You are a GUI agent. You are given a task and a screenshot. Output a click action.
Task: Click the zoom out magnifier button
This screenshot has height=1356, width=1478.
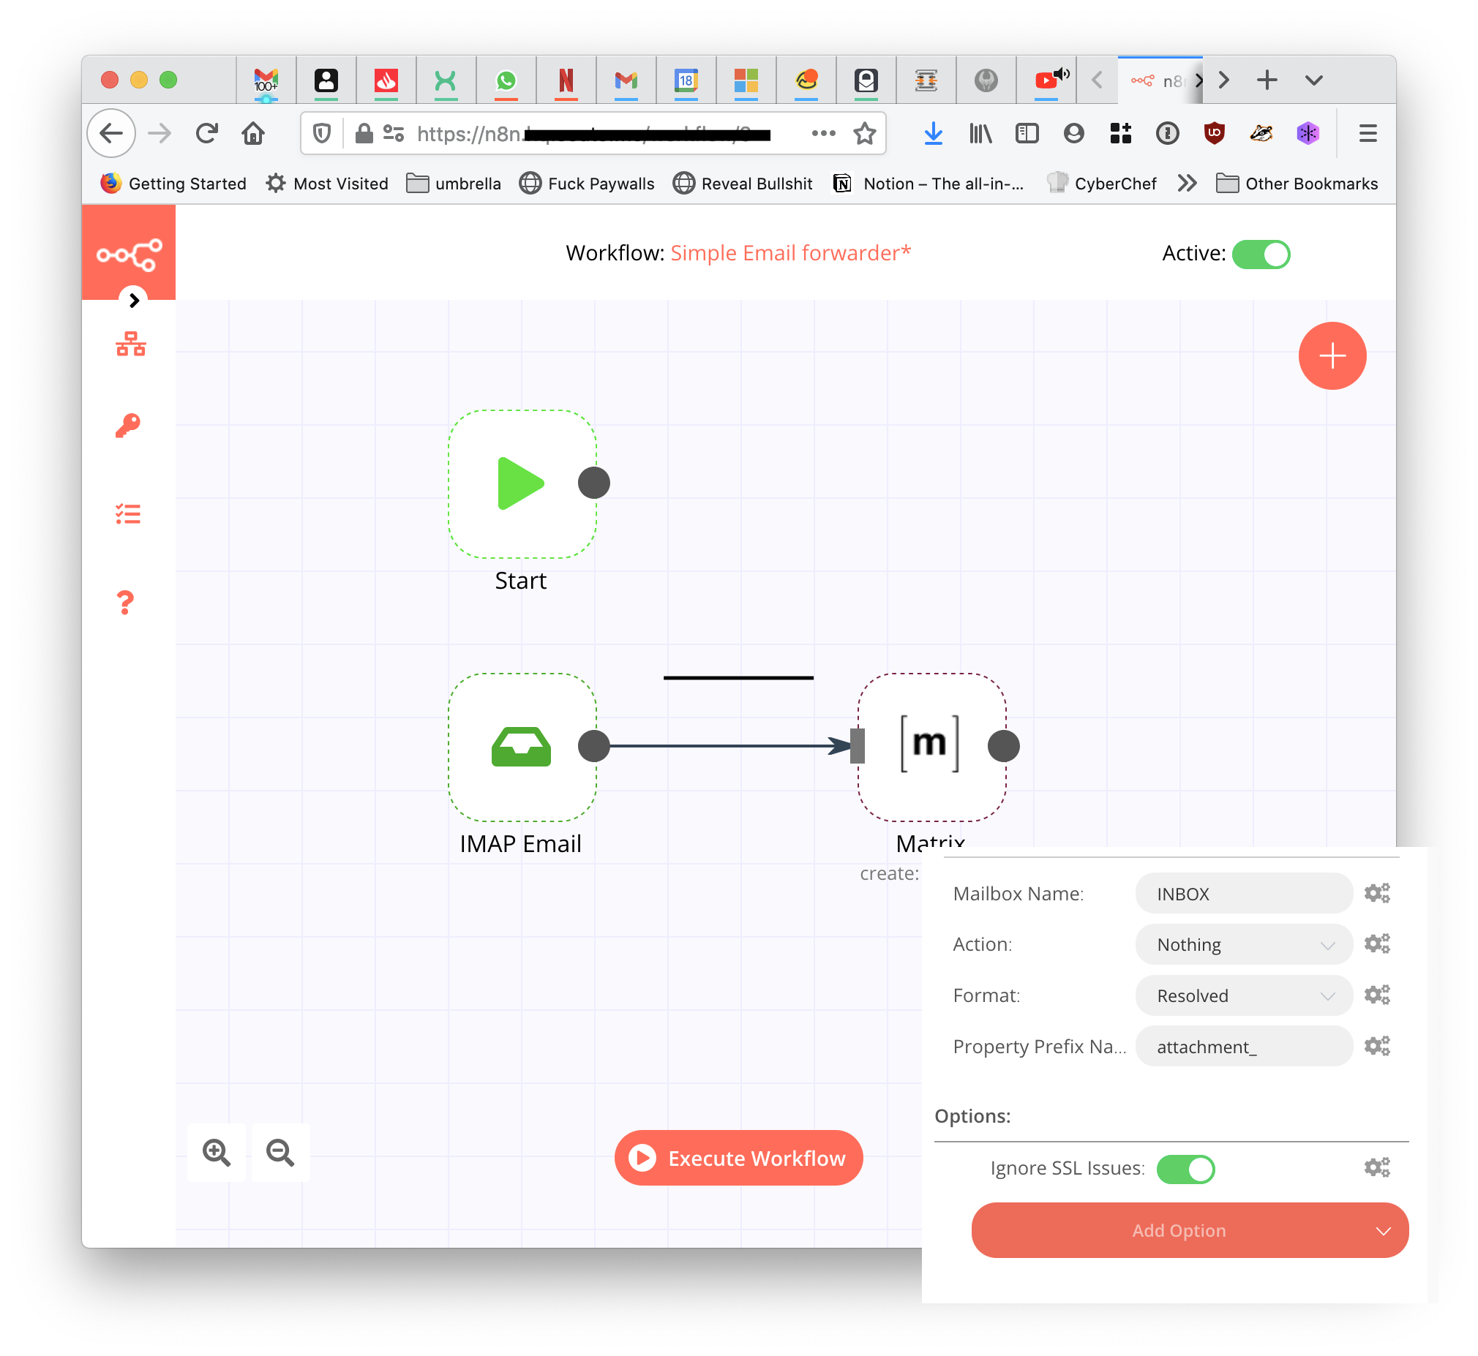point(280,1153)
